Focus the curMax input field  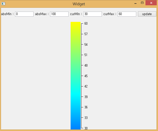pyautogui.click(x=127, y=14)
